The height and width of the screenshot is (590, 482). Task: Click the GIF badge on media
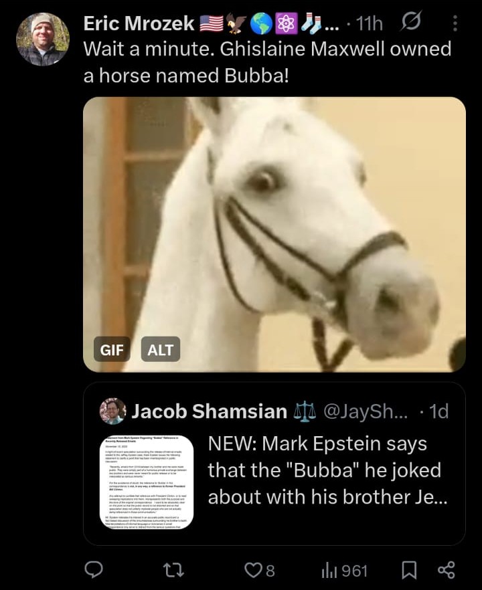pos(112,350)
